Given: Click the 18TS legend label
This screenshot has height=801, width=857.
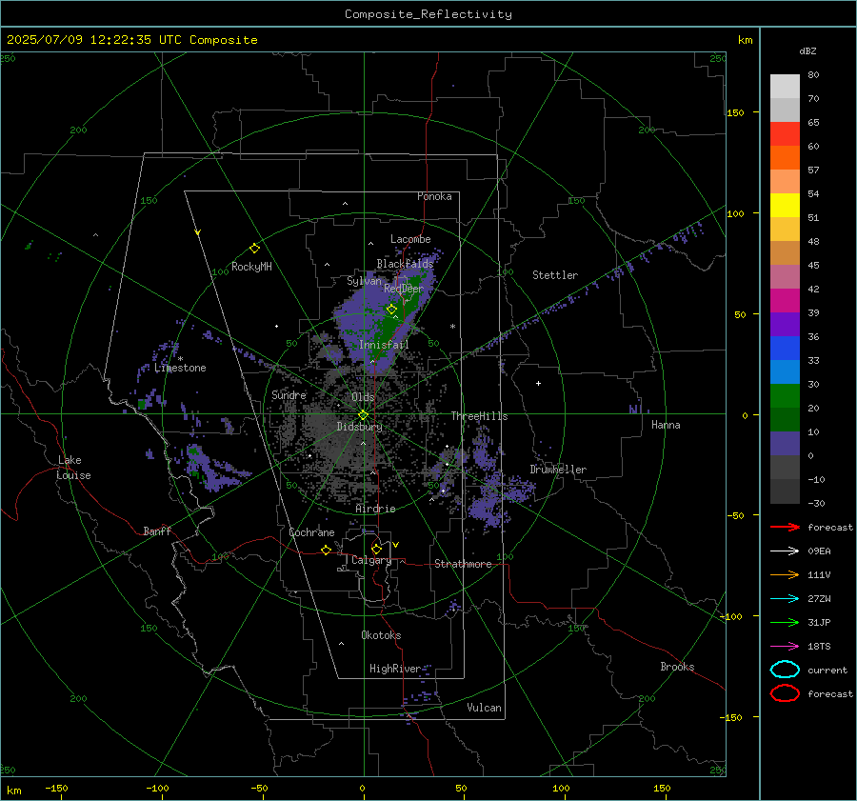Looking at the screenshot, I should tap(819, 647).
